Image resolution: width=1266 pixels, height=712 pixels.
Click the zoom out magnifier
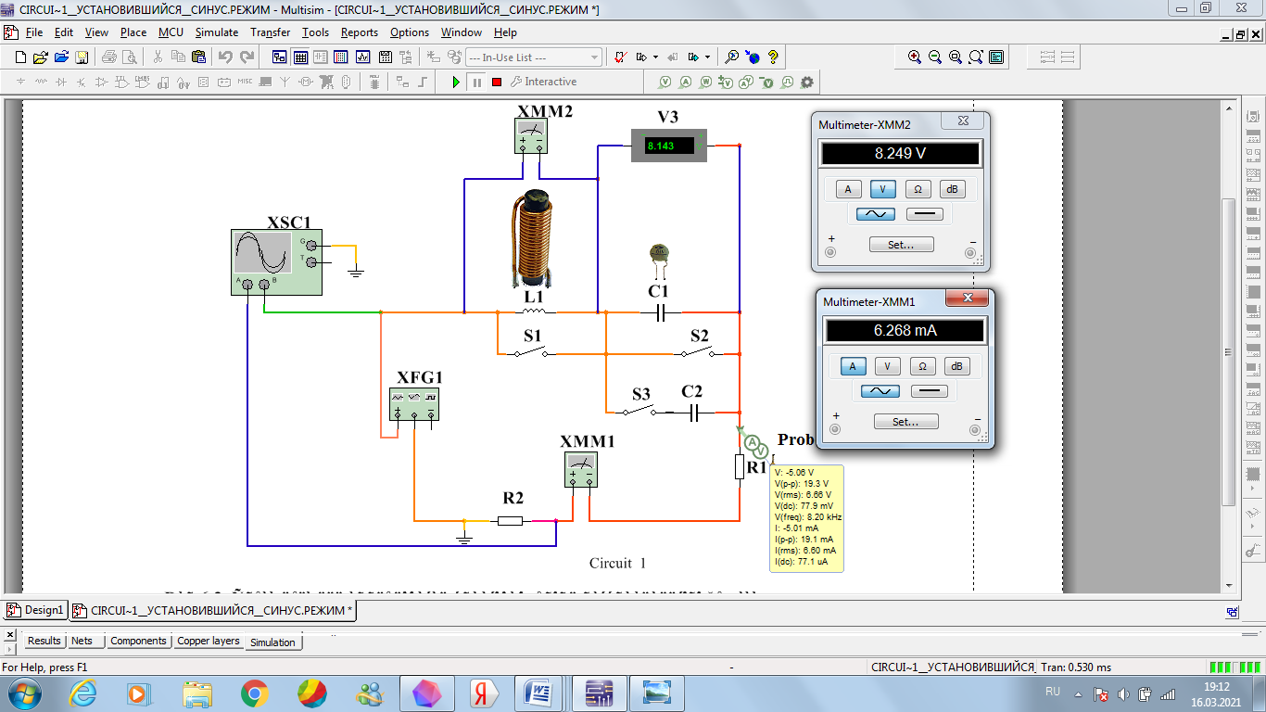click(x=935, y=57)
